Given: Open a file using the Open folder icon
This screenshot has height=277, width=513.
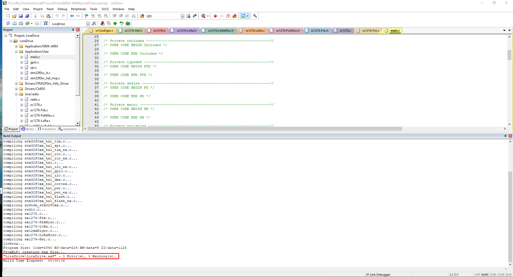Looking at the screenshot, I should [x=14, y=16].
